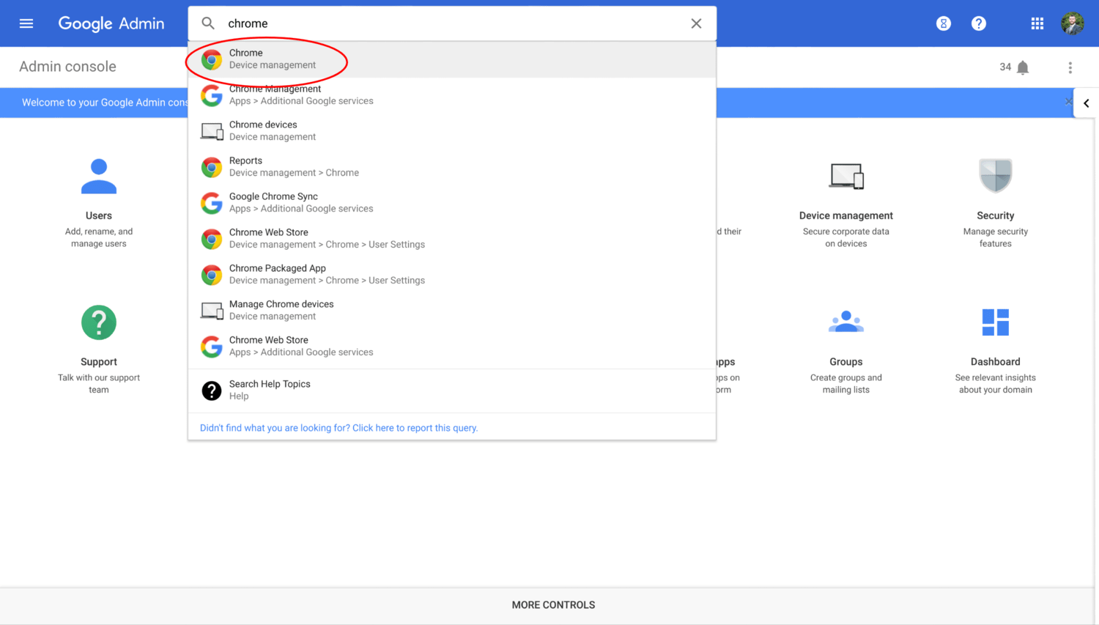Click 'Create groups and mailing lists' description
The height and width of the screenshot is (625, 1099).
[x=846, y=384]
